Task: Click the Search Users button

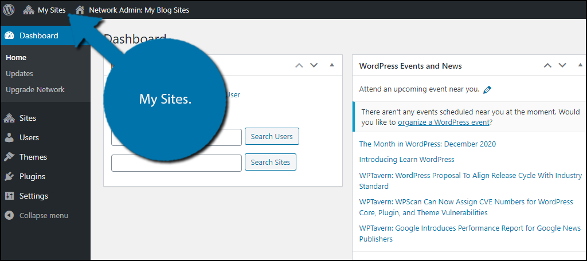Action: [272, 136]
